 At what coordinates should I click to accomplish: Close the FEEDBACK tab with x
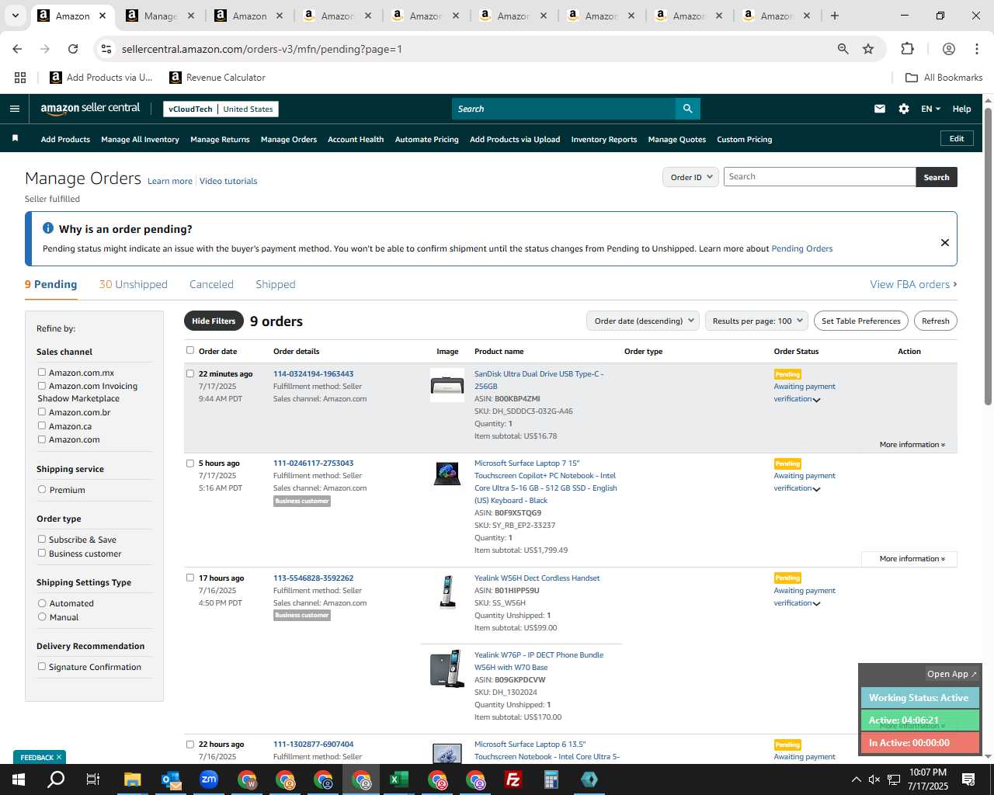pos(60,757)
